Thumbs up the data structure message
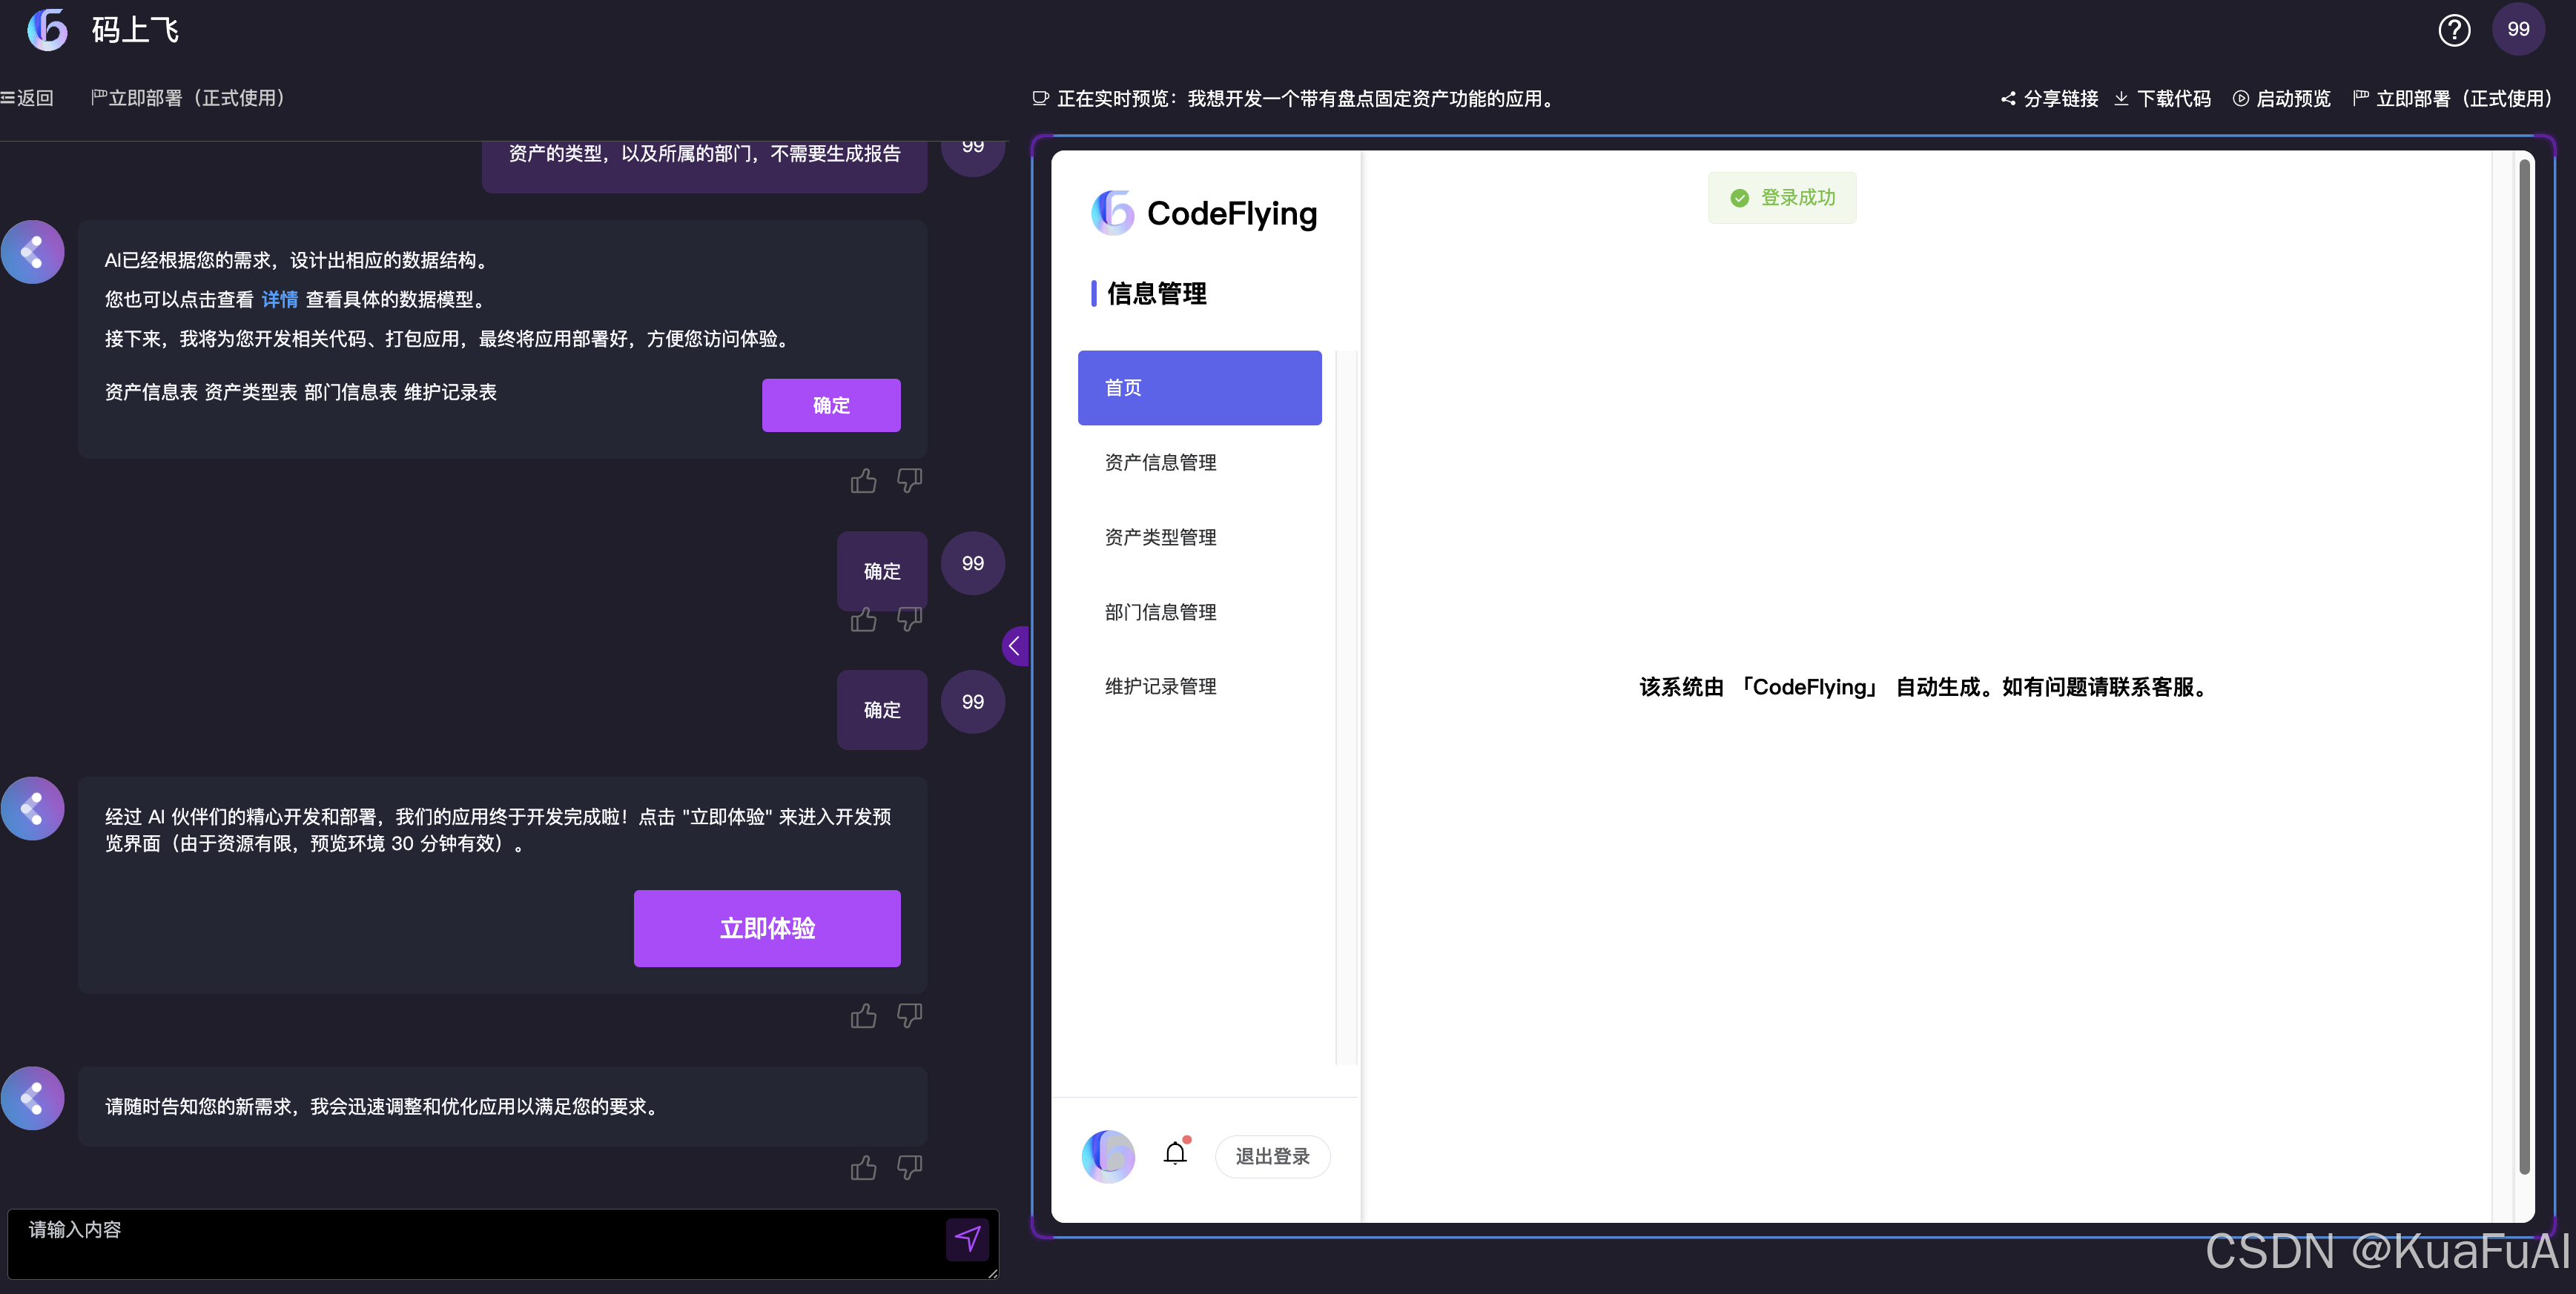 coord(863,481)
